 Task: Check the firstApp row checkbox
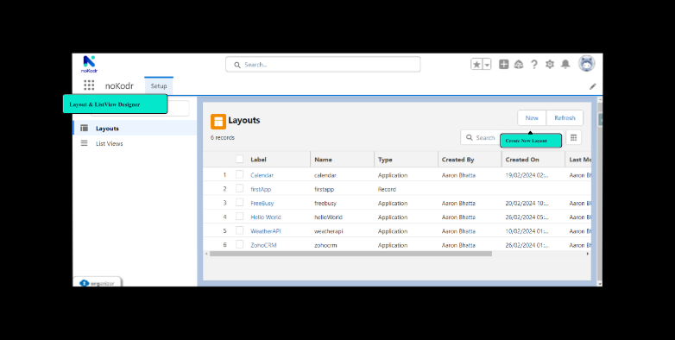[x=239, y=188]
